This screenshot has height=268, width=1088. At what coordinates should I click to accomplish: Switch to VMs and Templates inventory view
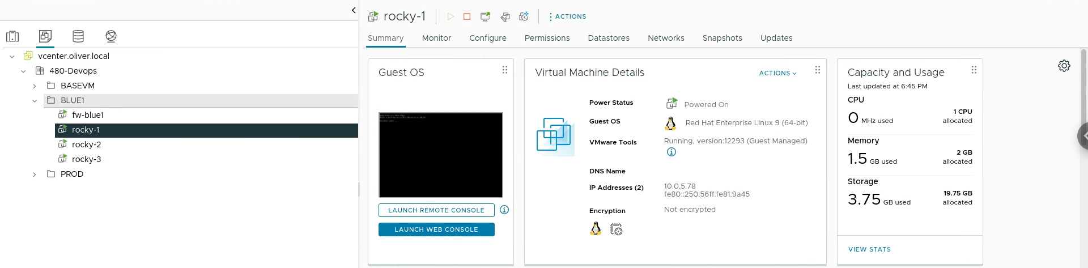tap(45, 36)
